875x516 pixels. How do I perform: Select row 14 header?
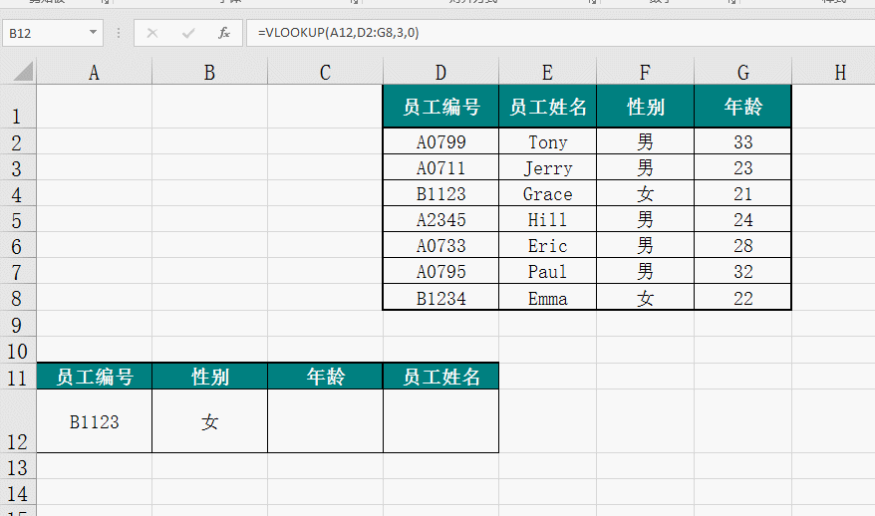(x=17, y=492)
